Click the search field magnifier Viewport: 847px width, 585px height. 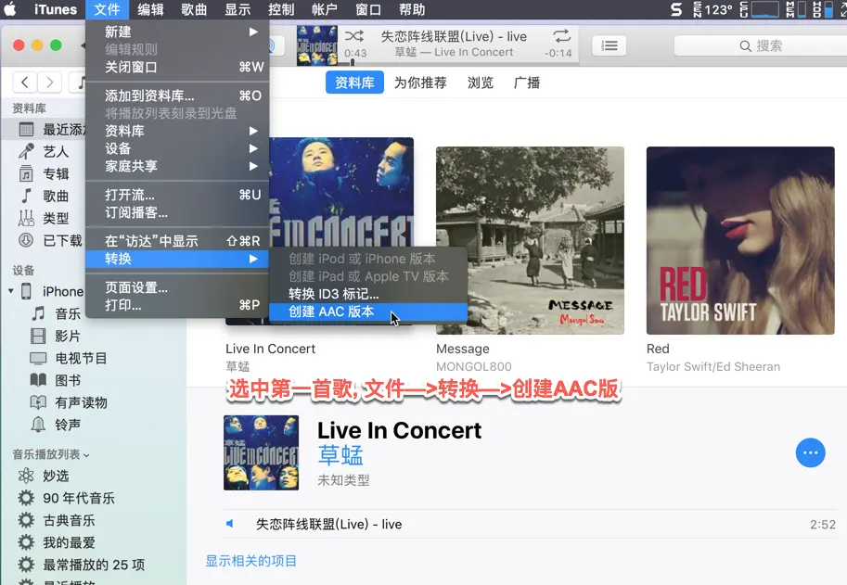point(746,45)
